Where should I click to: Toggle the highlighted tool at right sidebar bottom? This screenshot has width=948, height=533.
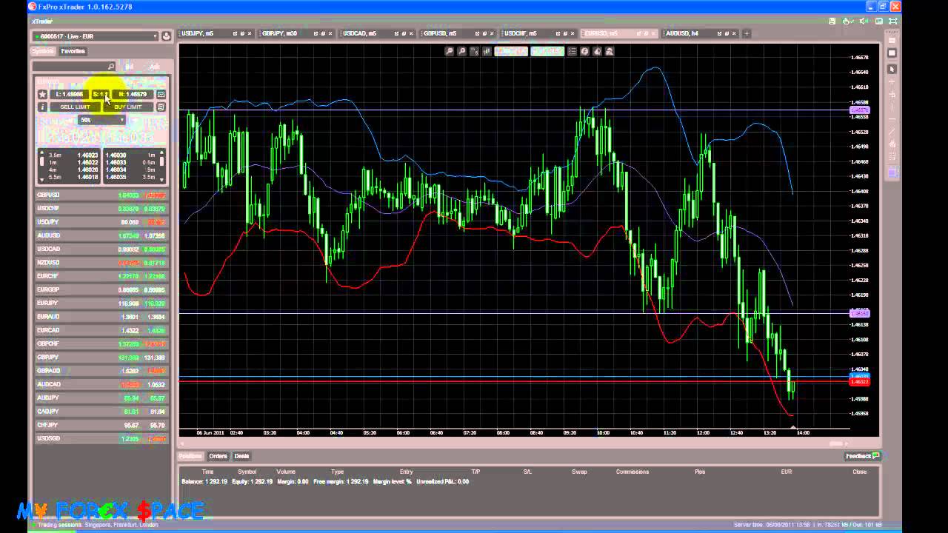click(x=892, y=172)
